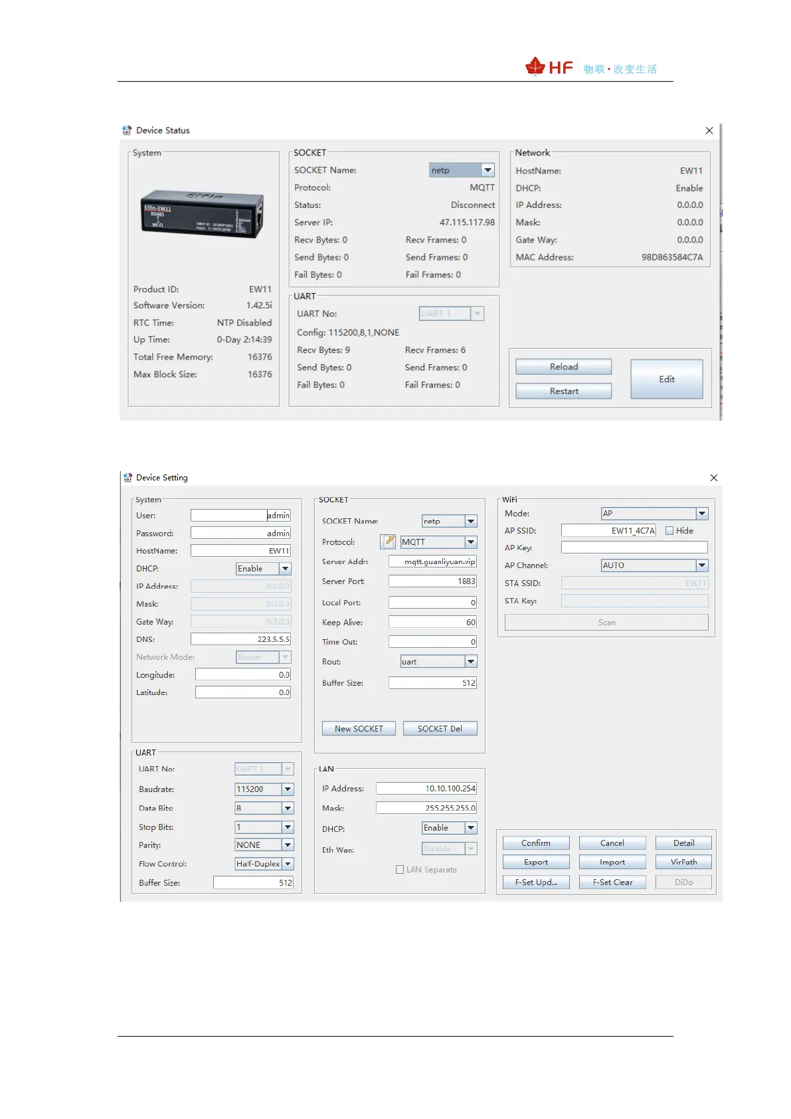Click the Import button
This screenshot has width=791, height=1119.
coord(612,862)
